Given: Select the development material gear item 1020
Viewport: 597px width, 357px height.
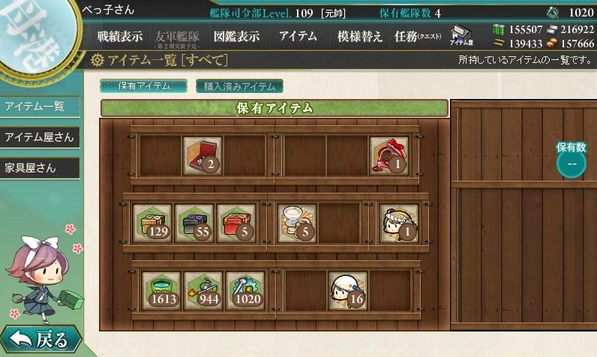Looking at the screenshot, I should tap(244, 291).
